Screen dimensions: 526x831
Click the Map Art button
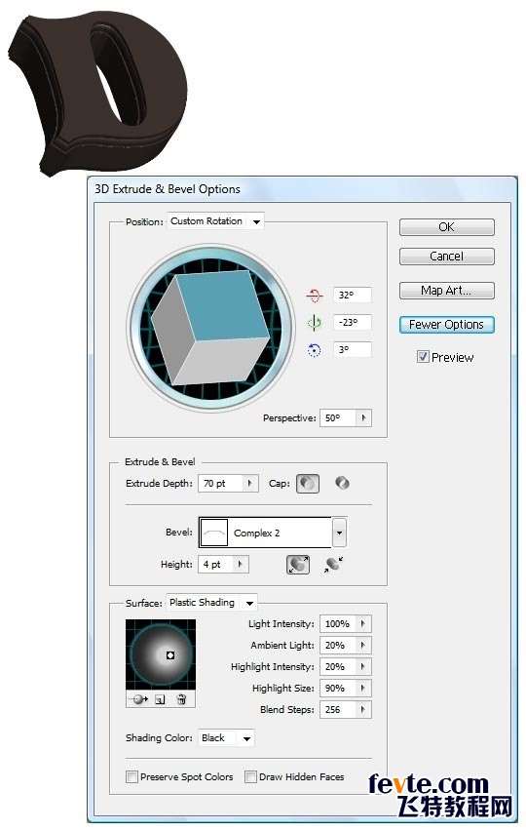click(447, 291)
